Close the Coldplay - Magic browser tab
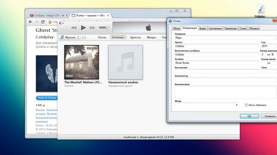The height and width of the screenshot is (155, 277). pos(67,15)
